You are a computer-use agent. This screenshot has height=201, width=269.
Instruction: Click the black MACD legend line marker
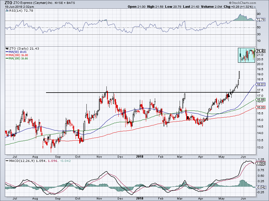coord(7,161)
